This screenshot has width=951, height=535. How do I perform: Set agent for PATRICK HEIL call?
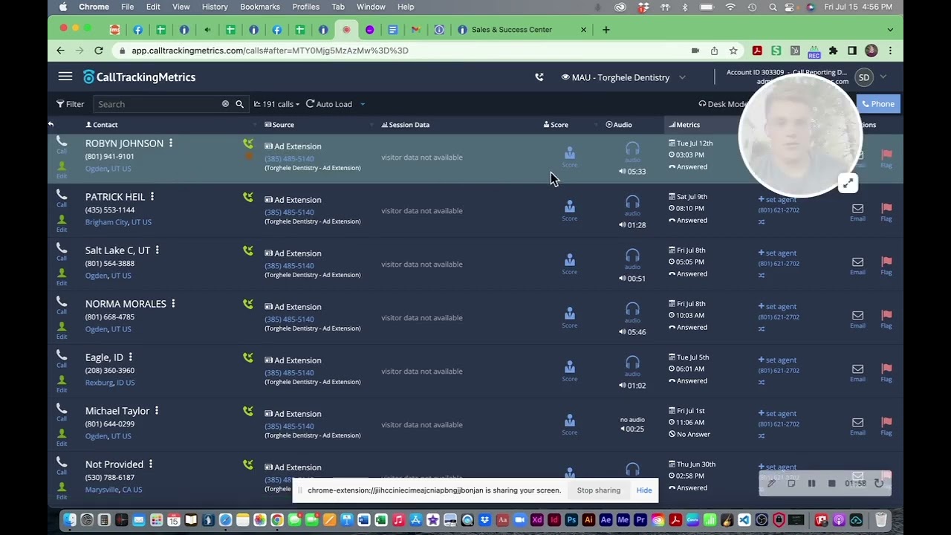tap(777, 199)
